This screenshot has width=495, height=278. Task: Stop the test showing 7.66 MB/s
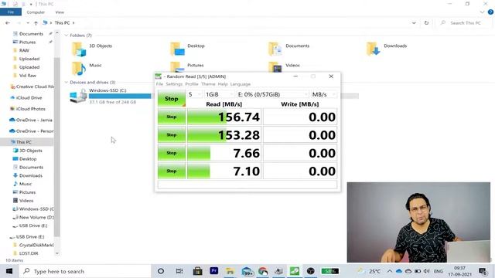172,153
